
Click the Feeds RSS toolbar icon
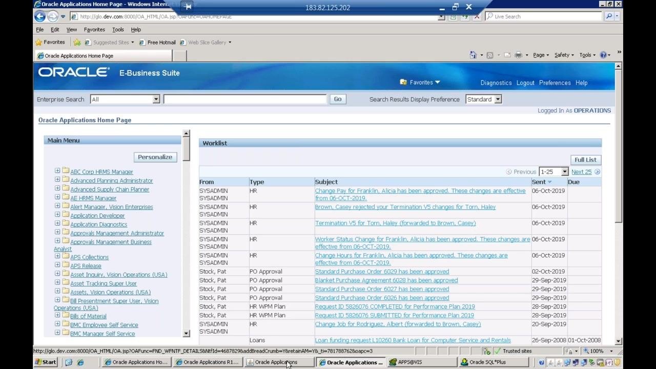point(490,55)
